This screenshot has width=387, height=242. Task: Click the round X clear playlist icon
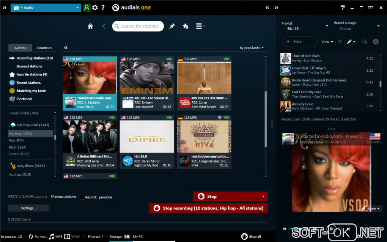pyautogui.click(x=376, y=42)
